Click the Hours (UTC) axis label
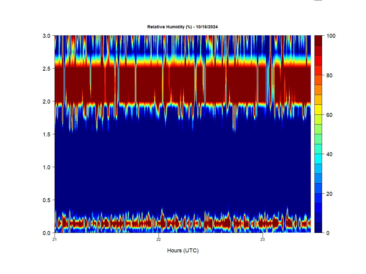The width and height of the screenshot is (366, 274). 183,251
